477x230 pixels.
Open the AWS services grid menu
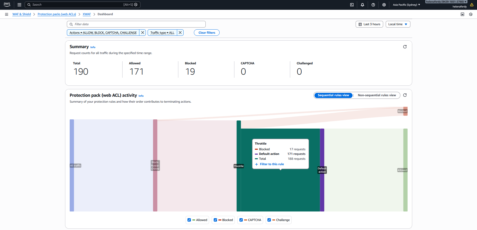[19, 5]
